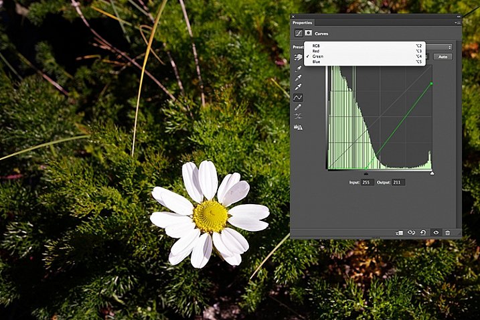Select the draw curve pencil tool
Image resolution: width=480 pixels, height=320 pixels.
pyautogui.click(x=298, y=106)
